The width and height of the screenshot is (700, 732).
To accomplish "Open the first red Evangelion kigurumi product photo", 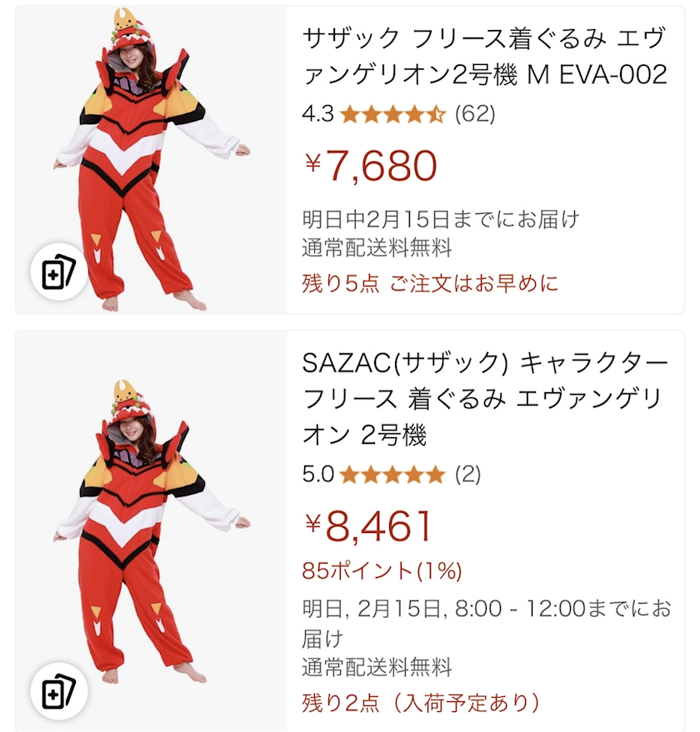I will point(152,159).
